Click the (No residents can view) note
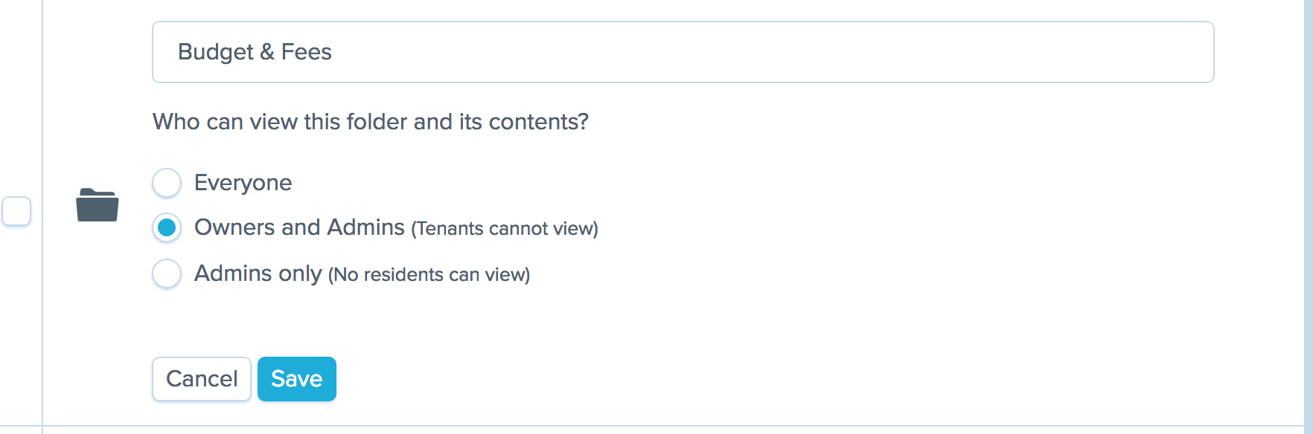This screenshot has height=434, width=1313. pos(429,275)
